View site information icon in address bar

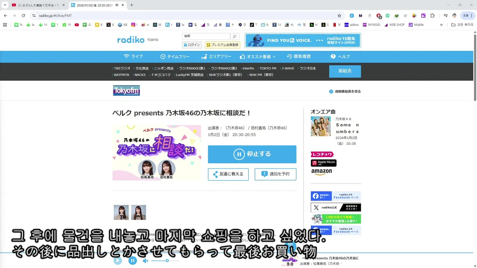[x=34, y=16]
